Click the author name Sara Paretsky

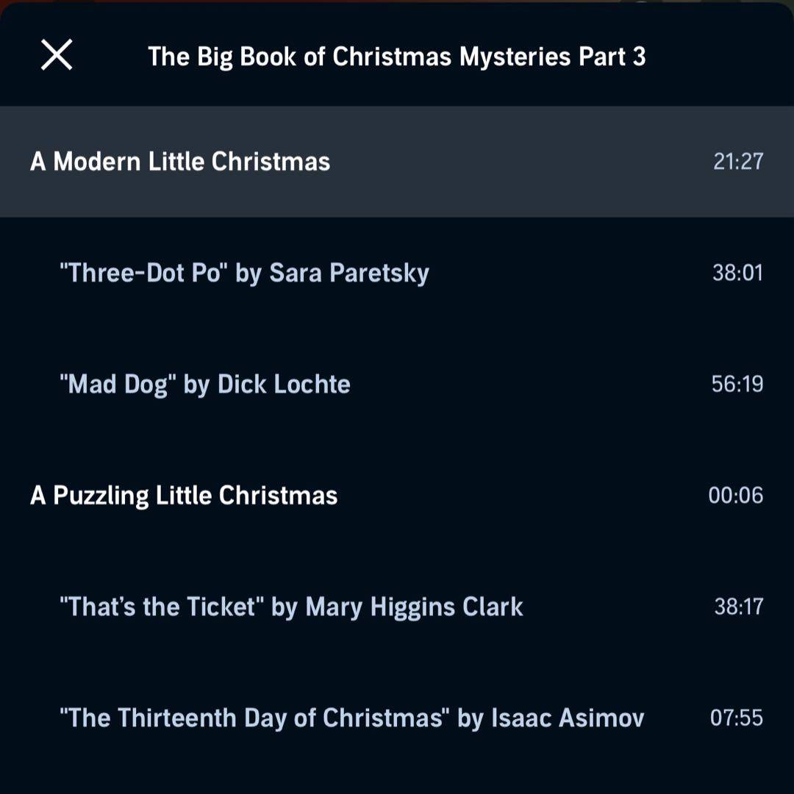tap(349, 273)
